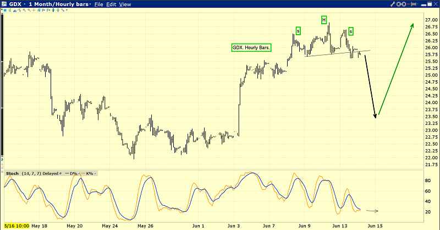The width and height of the screenshot is (440, 230).
Task: Click the green vertical line with blue arrows icon
Action: (58, 10)
